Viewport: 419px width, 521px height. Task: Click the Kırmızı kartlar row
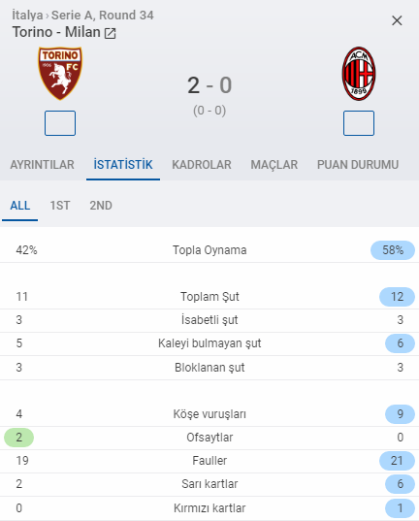coord(209,508)
